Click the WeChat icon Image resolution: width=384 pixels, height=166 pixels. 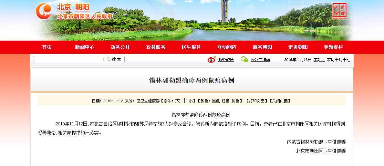[244, 59]
